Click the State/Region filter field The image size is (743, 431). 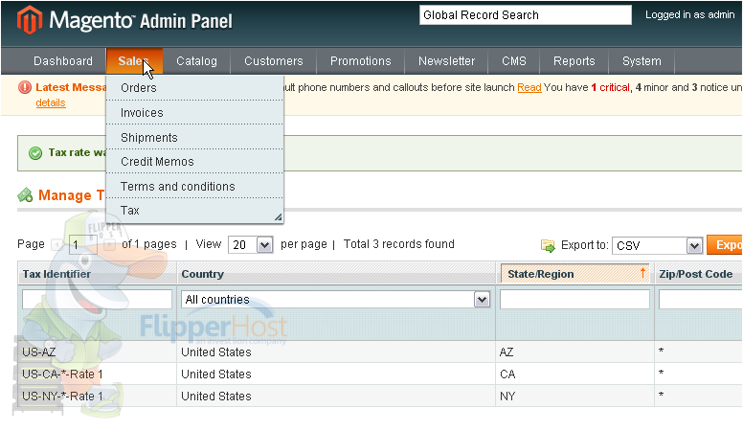pos(574,299)
